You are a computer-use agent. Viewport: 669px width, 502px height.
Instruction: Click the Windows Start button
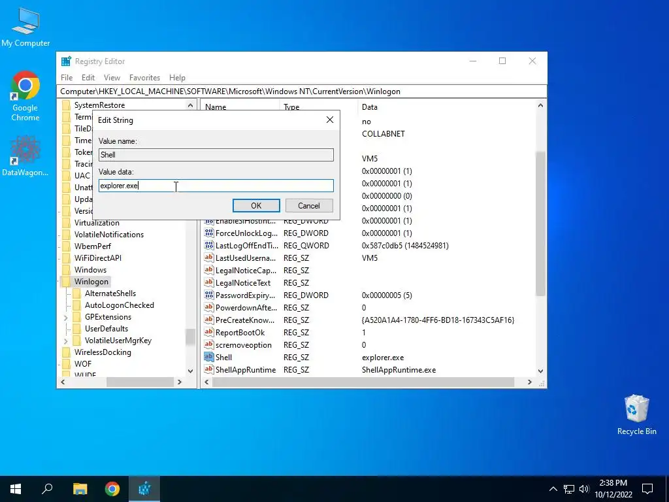coord(16,489)
